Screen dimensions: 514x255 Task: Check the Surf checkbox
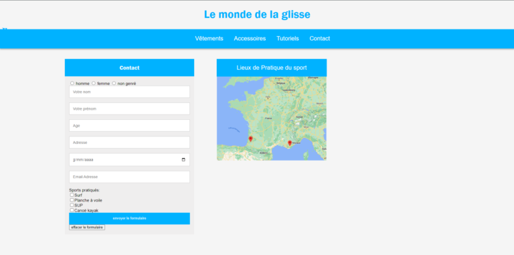click(72, 195)
